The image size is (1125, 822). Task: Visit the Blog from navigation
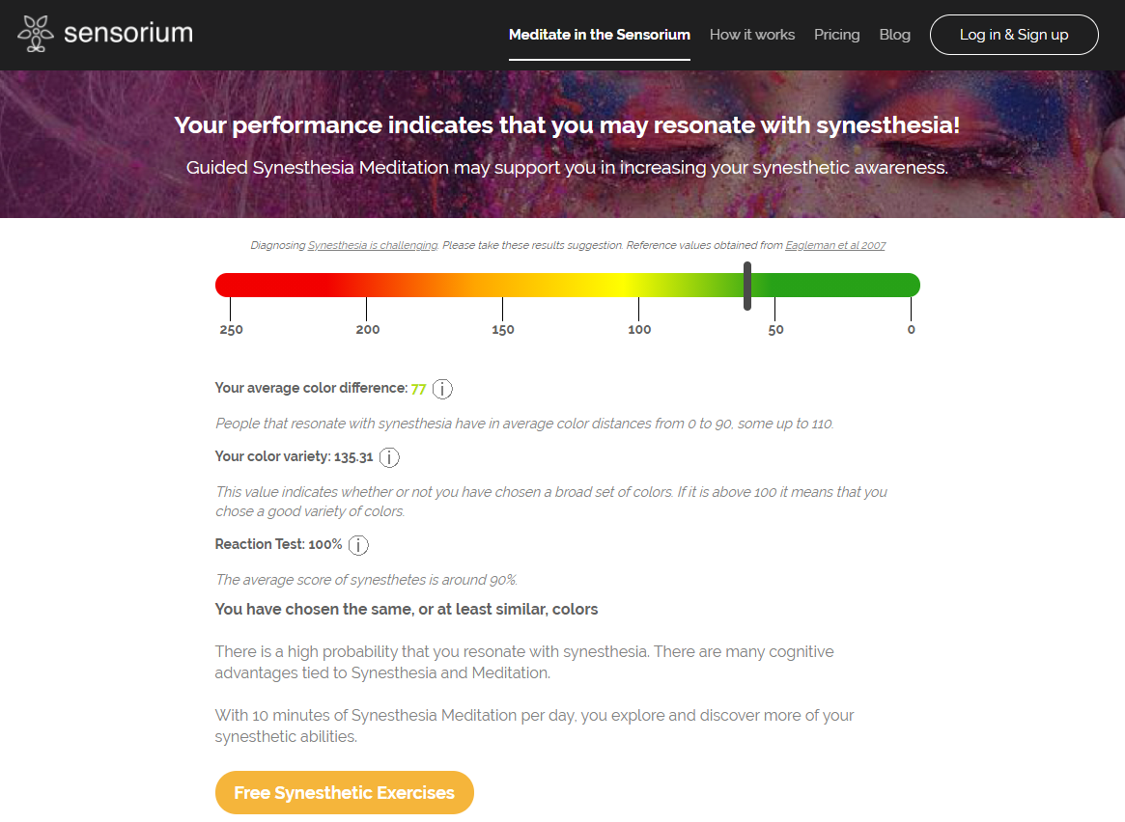pyautogui.click(x=894, y=35)
